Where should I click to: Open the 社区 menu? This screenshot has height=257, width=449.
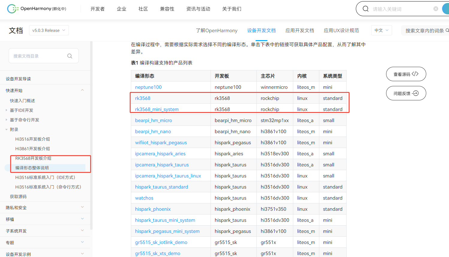pos(143,9)
